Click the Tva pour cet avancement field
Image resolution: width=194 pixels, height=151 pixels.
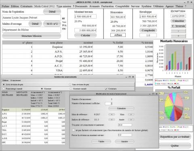tap(125, 125)
